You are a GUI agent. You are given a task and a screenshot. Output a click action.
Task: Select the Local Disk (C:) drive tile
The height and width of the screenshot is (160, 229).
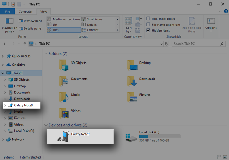point(153,136)
